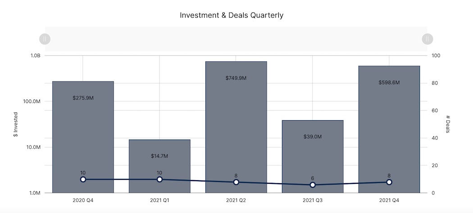The image size is (473, 213).
Task: Click the 2021 Q2 deals data point
Action: pyautogui.click(x=236, y=182)
